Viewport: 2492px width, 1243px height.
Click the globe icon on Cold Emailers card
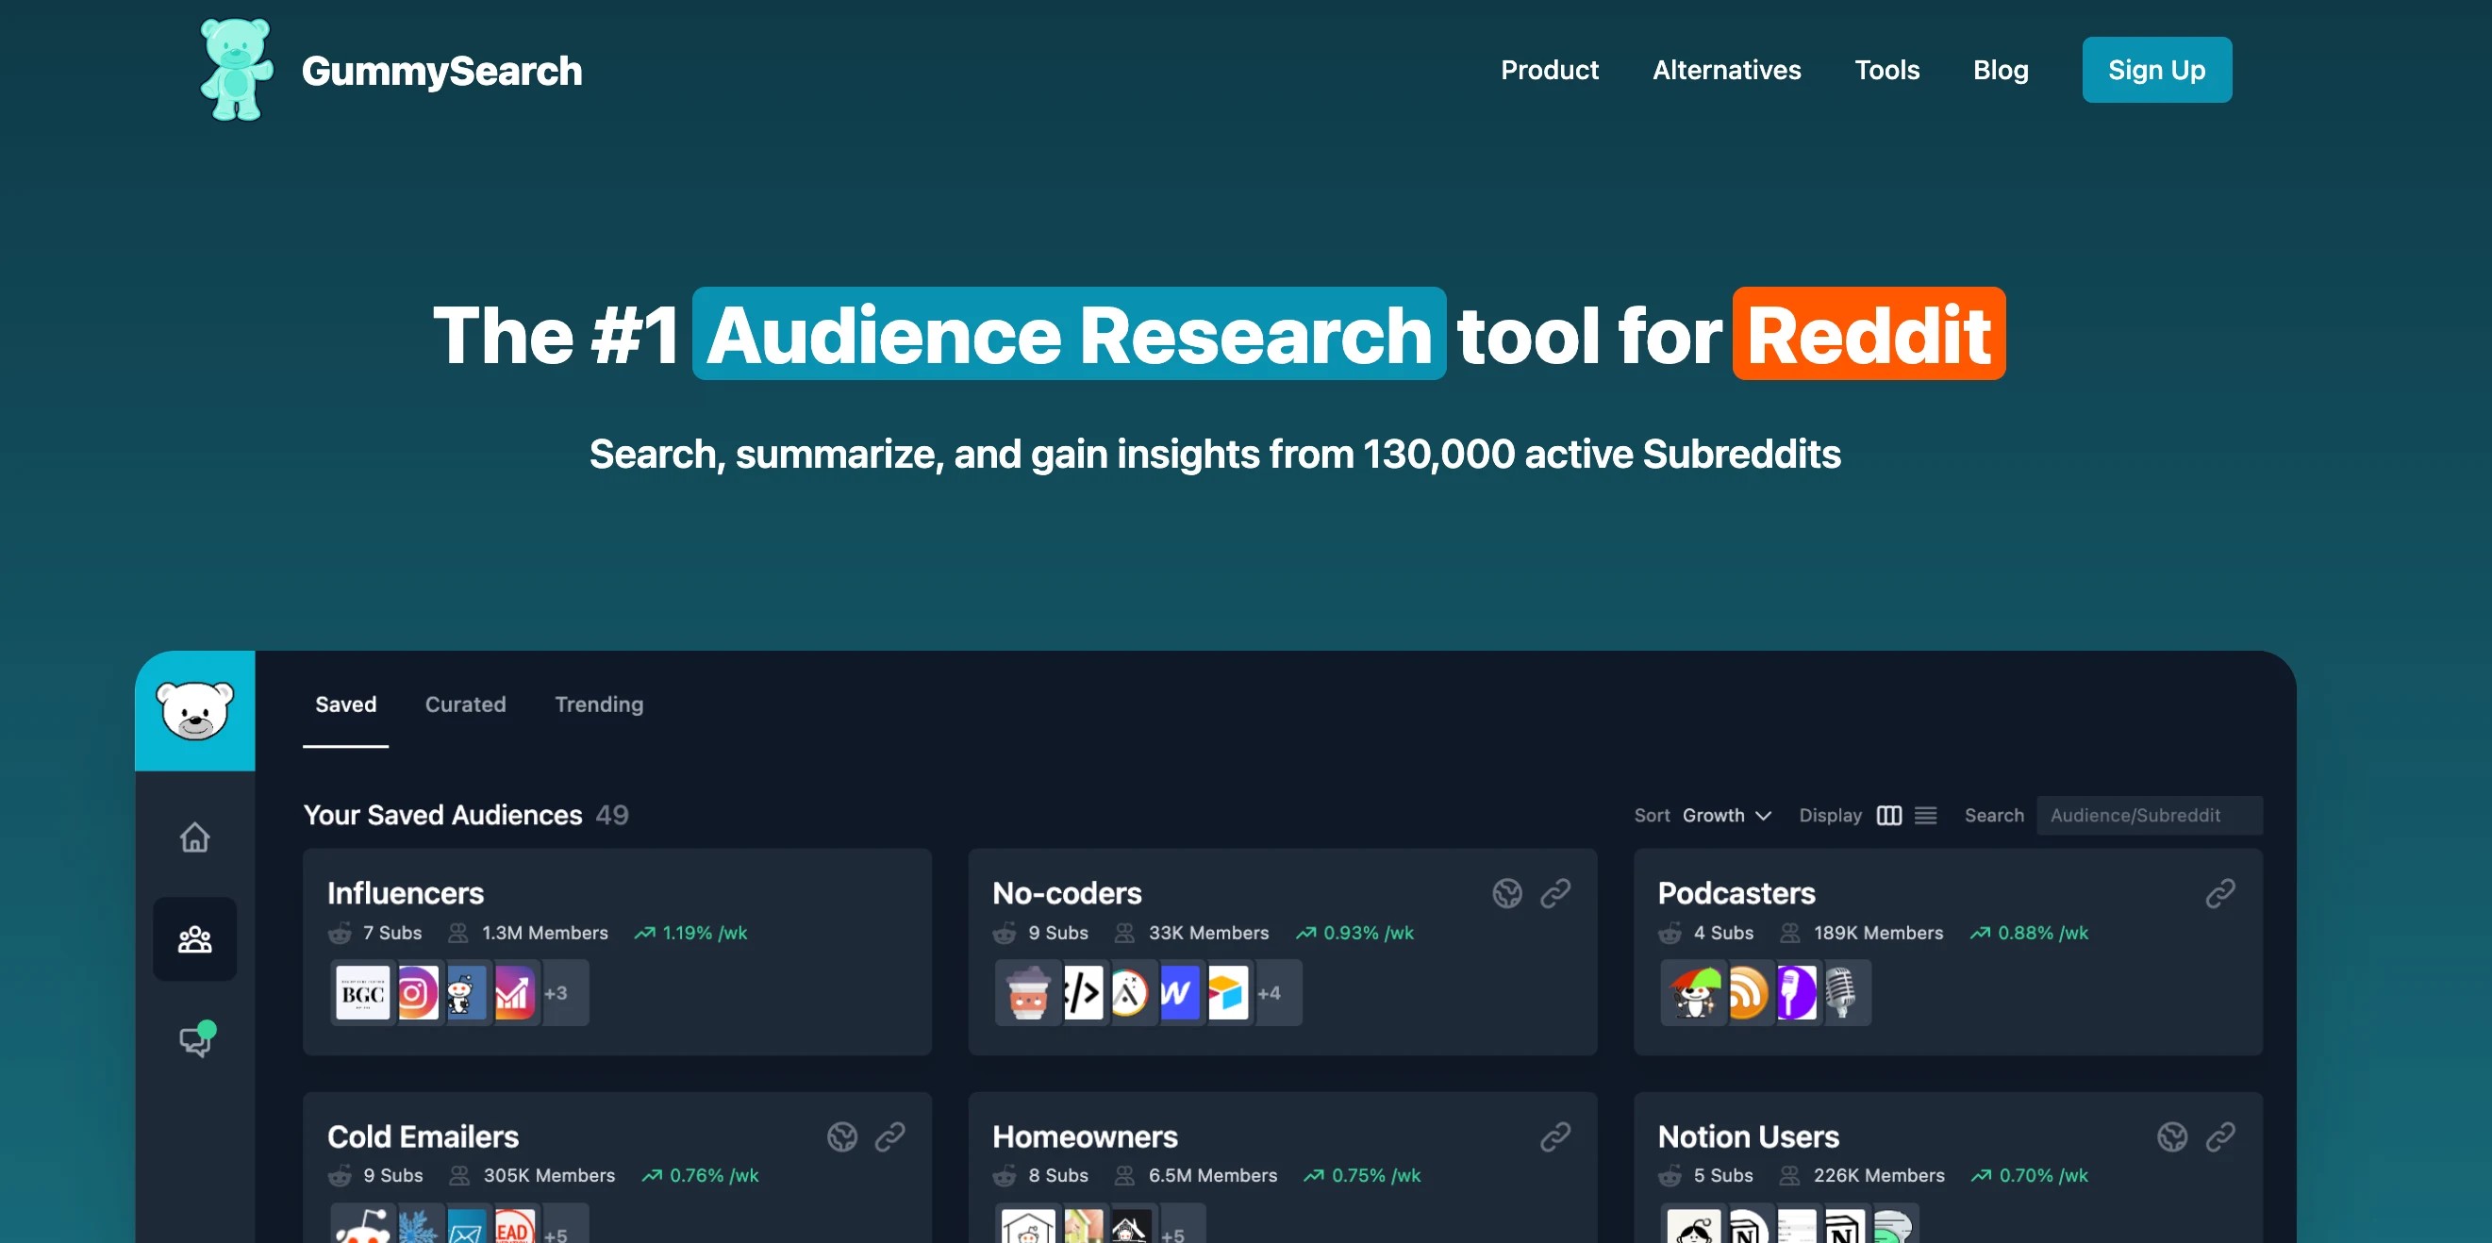[x=841, y=1136]
